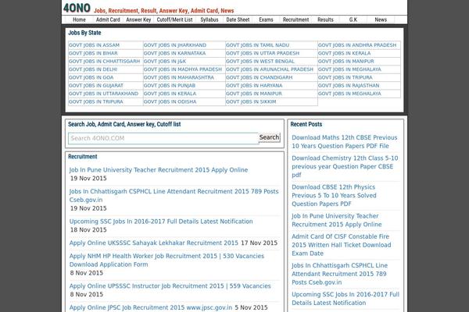Screen dimensions: 469x312
Task: Select Date Sheet in the navigation bar
Action: [x=238, y=19]
